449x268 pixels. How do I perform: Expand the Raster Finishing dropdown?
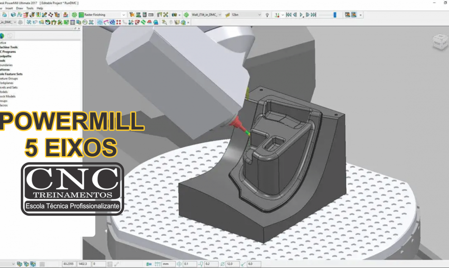(x=124, y=15)
